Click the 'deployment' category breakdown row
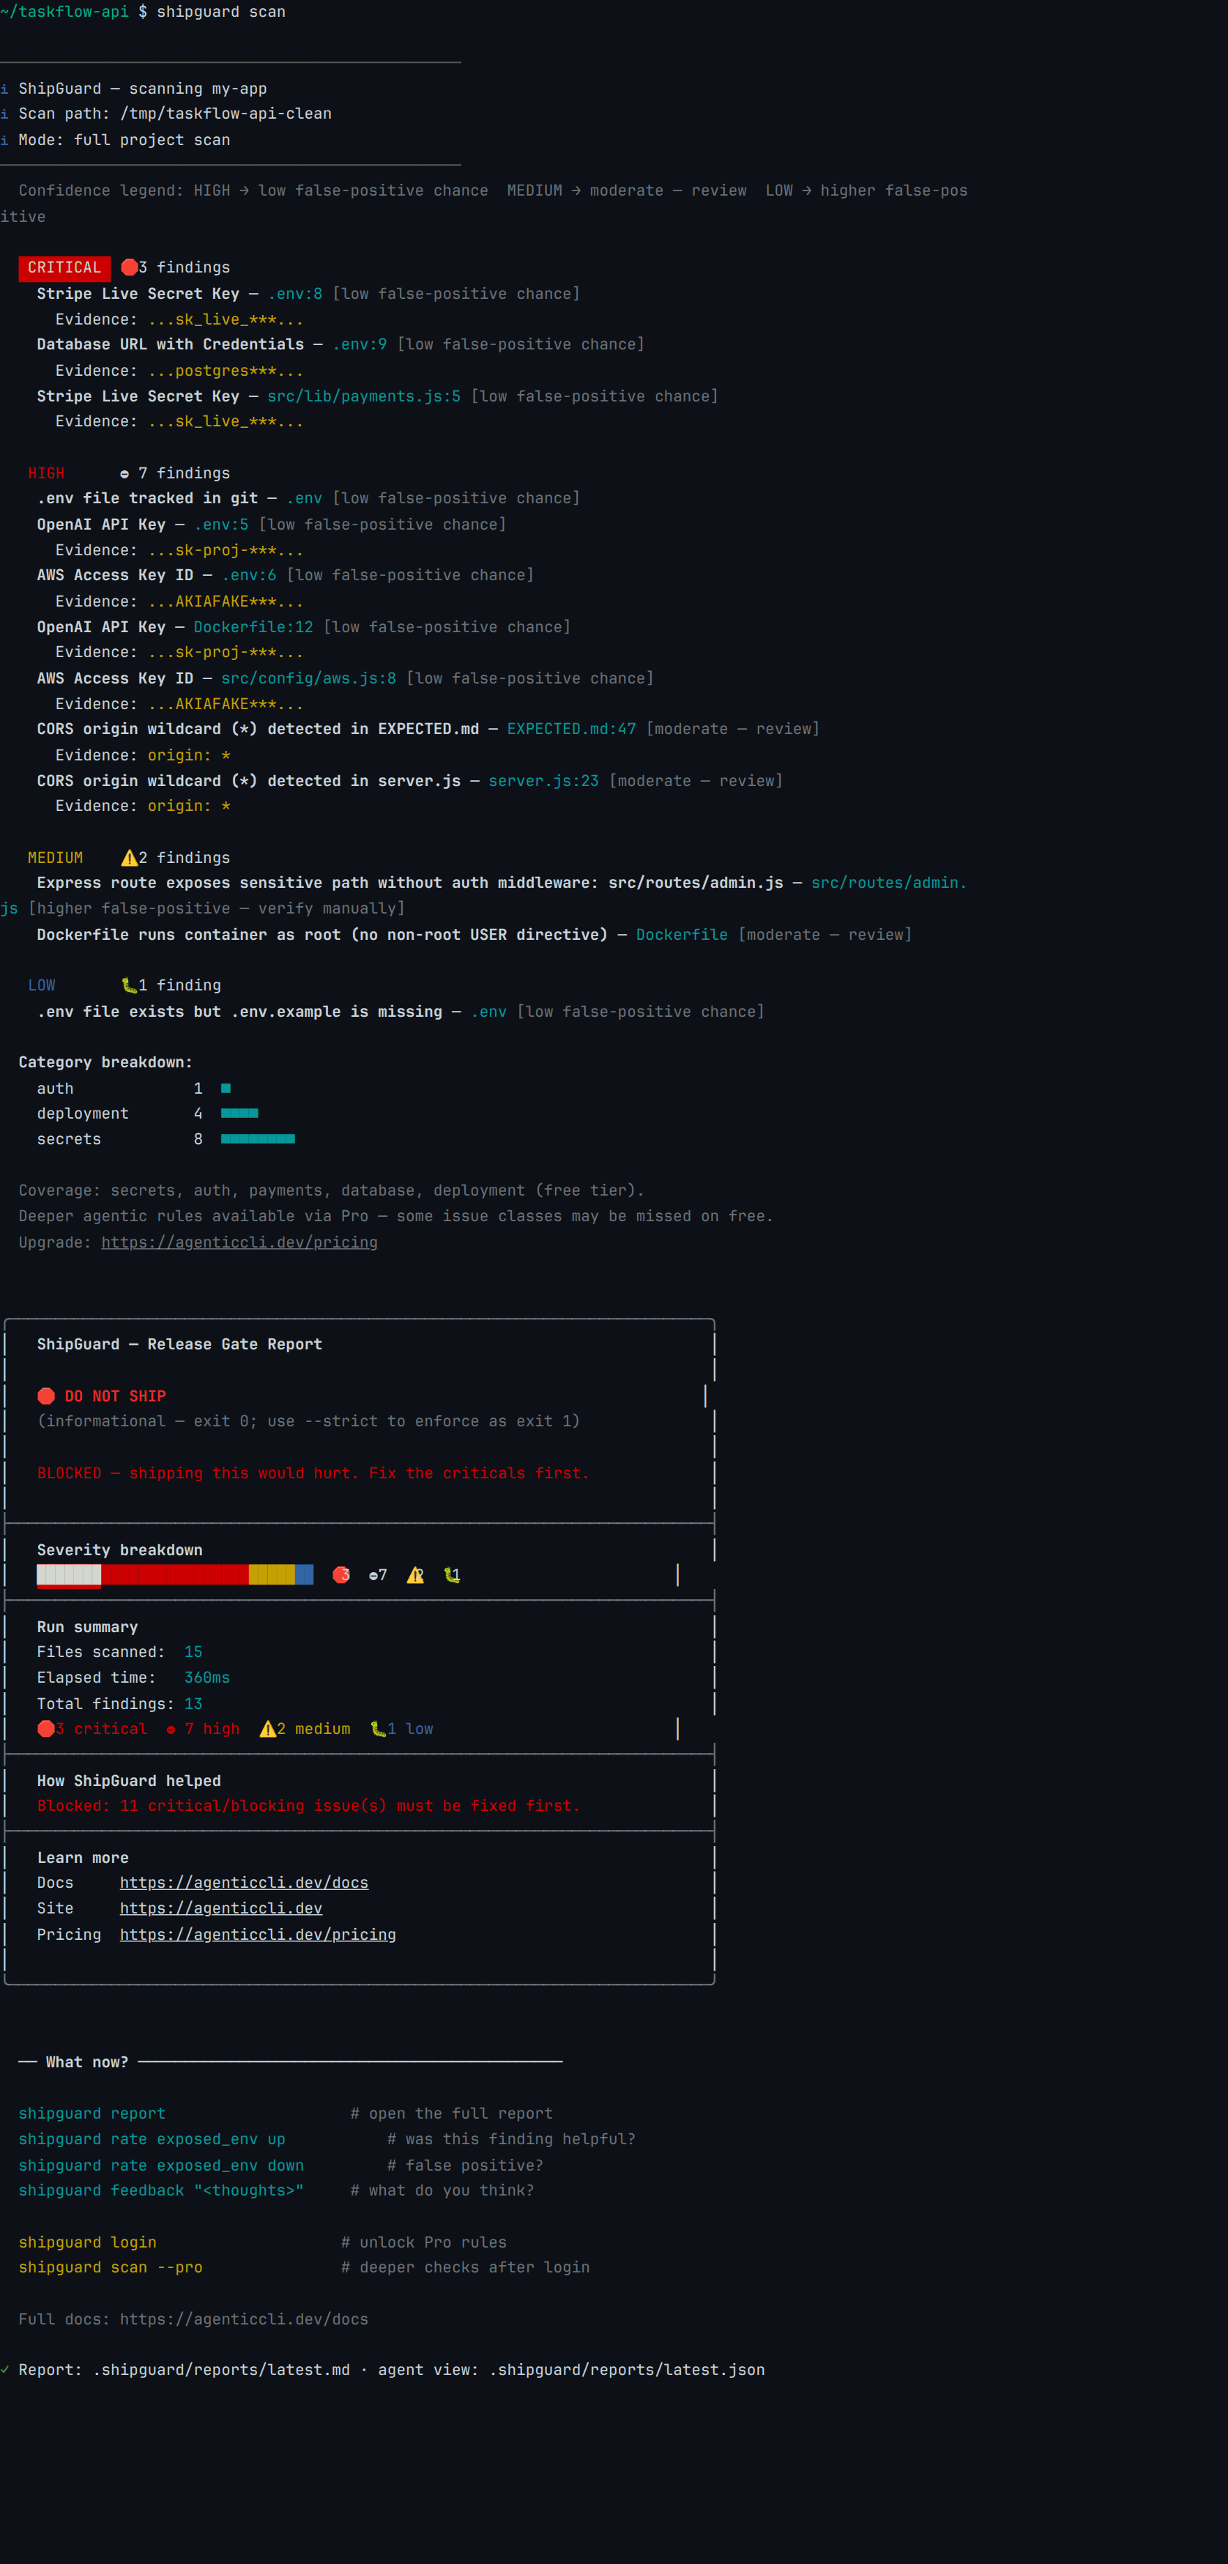Image resolution: width=1228 pixels, height=2564 pixels. click(x=147, y=1113)
